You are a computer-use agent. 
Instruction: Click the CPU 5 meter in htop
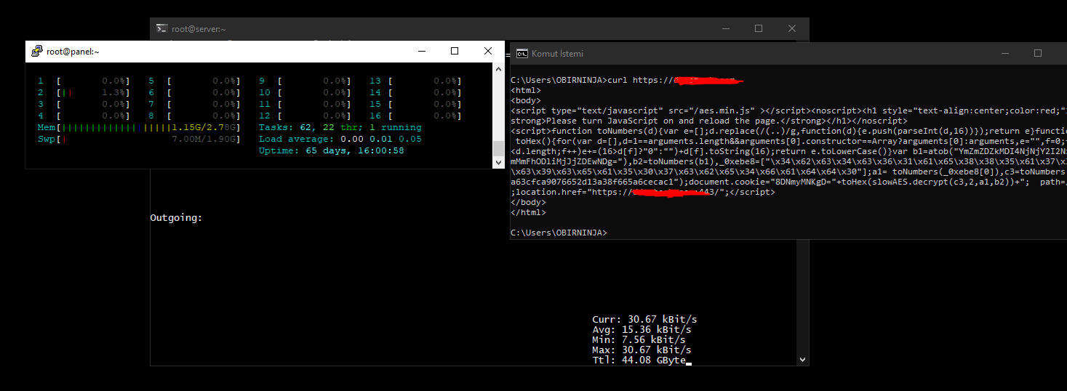(x=195, y=81)
